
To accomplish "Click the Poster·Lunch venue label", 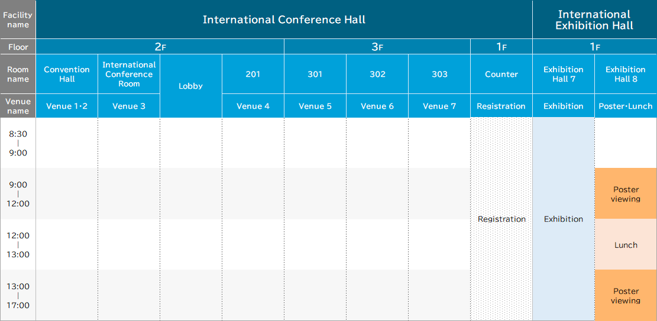I will [626, 106].
